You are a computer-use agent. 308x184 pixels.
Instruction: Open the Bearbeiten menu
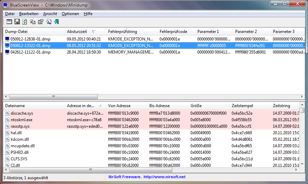tap(29, 14)
